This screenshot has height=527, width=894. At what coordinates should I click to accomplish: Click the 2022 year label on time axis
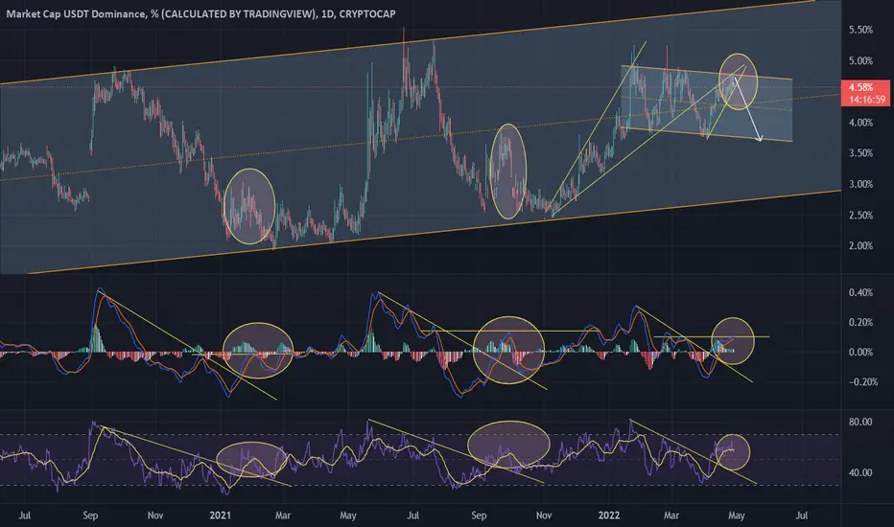608,516
